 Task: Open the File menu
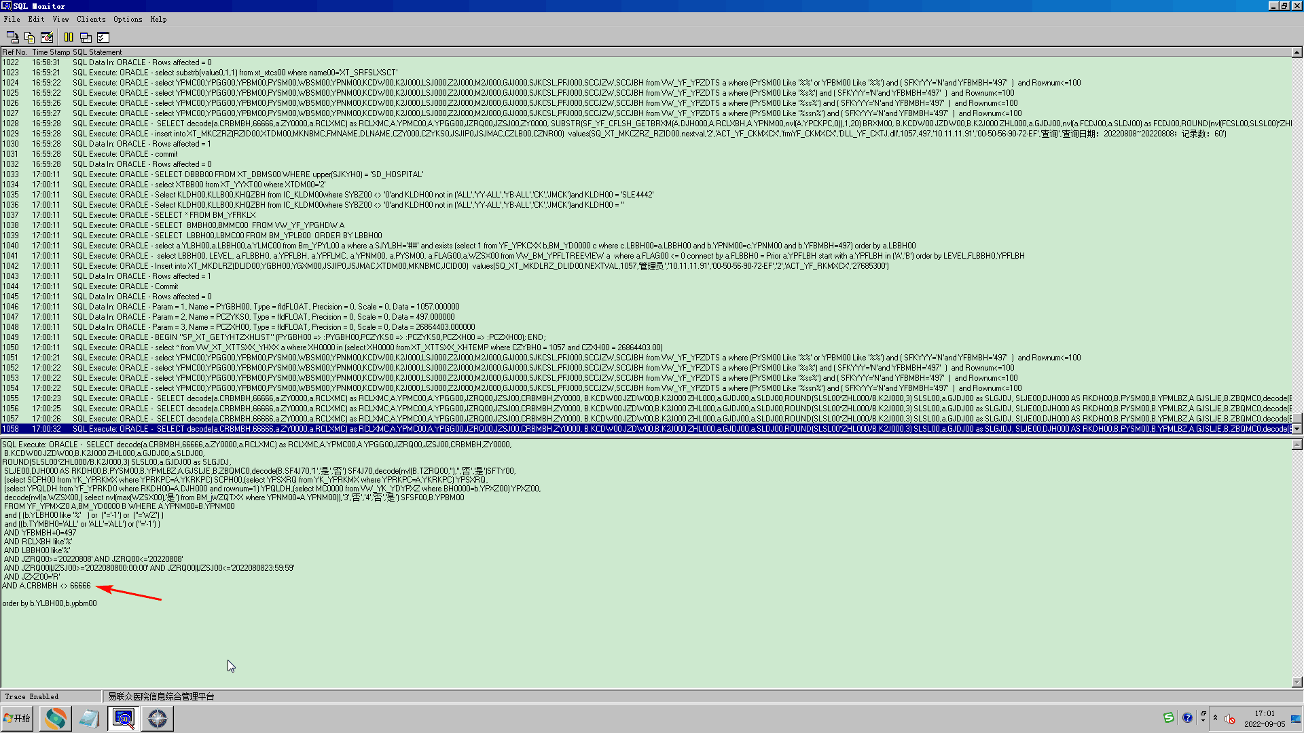click(x=12, y=19)
